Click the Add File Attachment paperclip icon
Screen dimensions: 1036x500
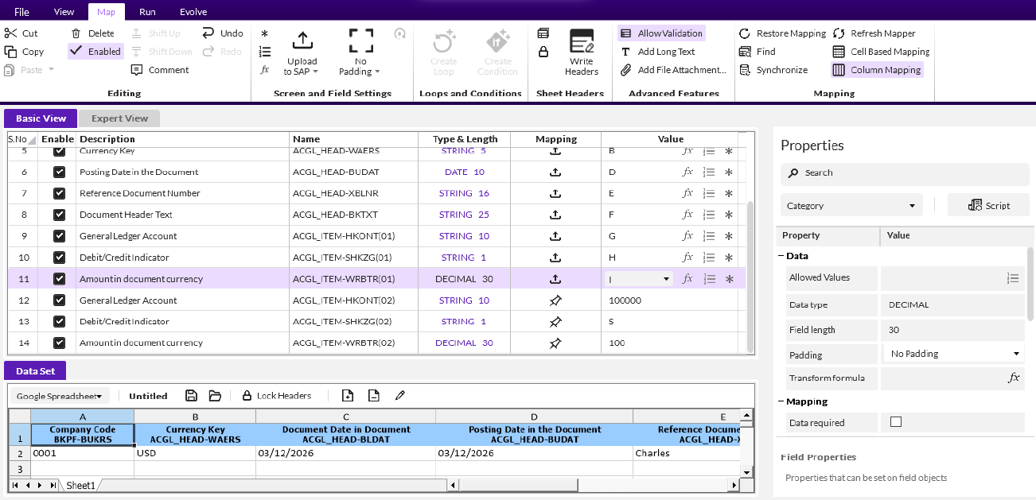[626, 70]
